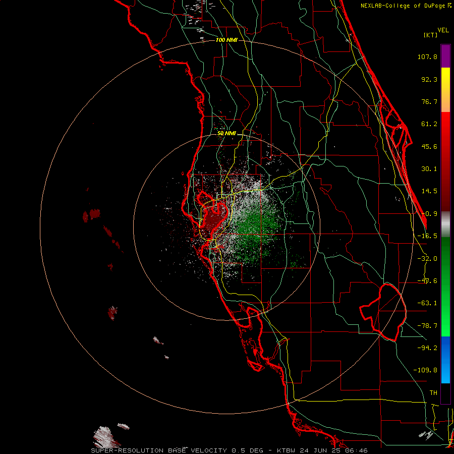Click the -47.6 velocity scale value
The image size is (454, 454).
pyautogui.click(x=427, y=281)
